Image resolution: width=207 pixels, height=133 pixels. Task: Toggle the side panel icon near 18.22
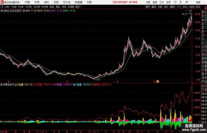190,11
